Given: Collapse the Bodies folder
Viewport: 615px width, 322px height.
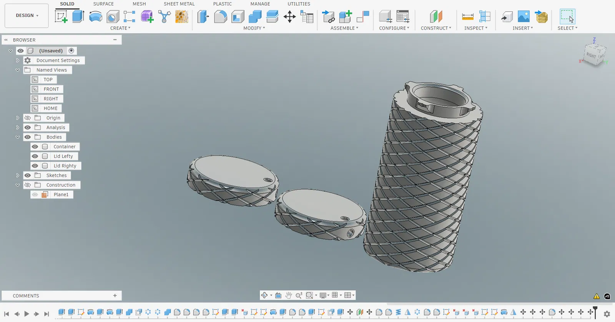Looking at the screenshot, I should (18, 137).
